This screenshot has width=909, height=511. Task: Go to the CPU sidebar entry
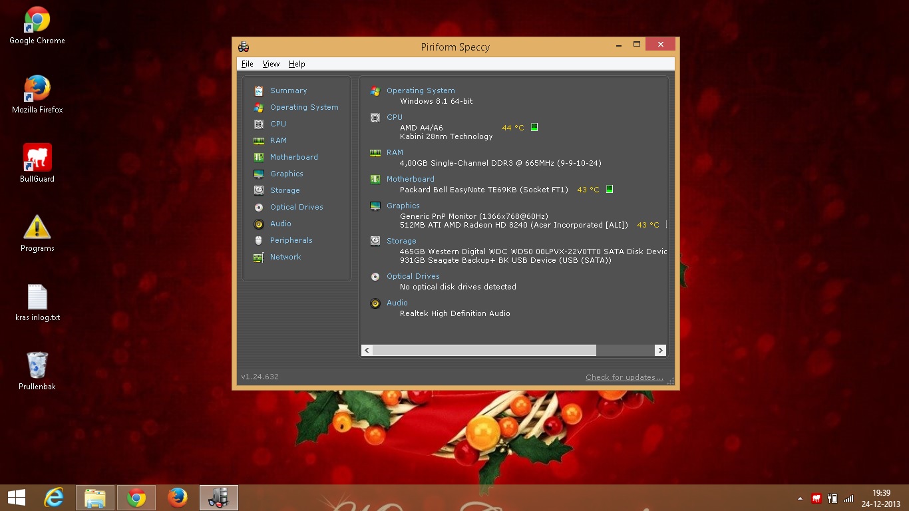pos(278,124)
